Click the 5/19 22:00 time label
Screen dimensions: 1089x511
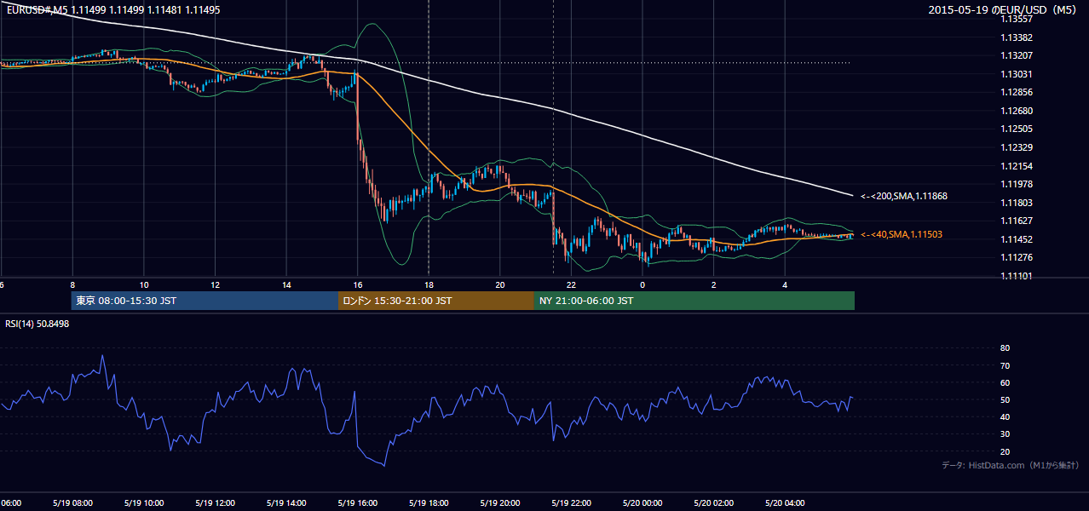571,503
